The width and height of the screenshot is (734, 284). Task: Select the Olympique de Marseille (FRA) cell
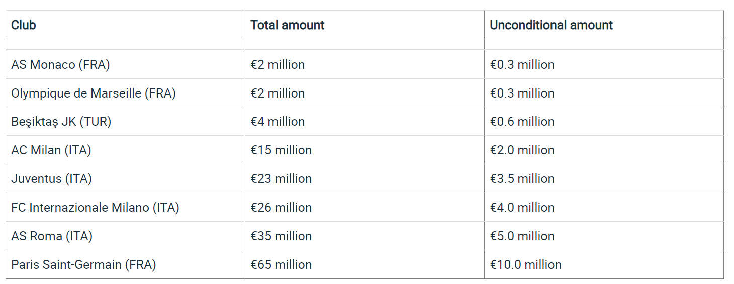(x=125, y=93)
